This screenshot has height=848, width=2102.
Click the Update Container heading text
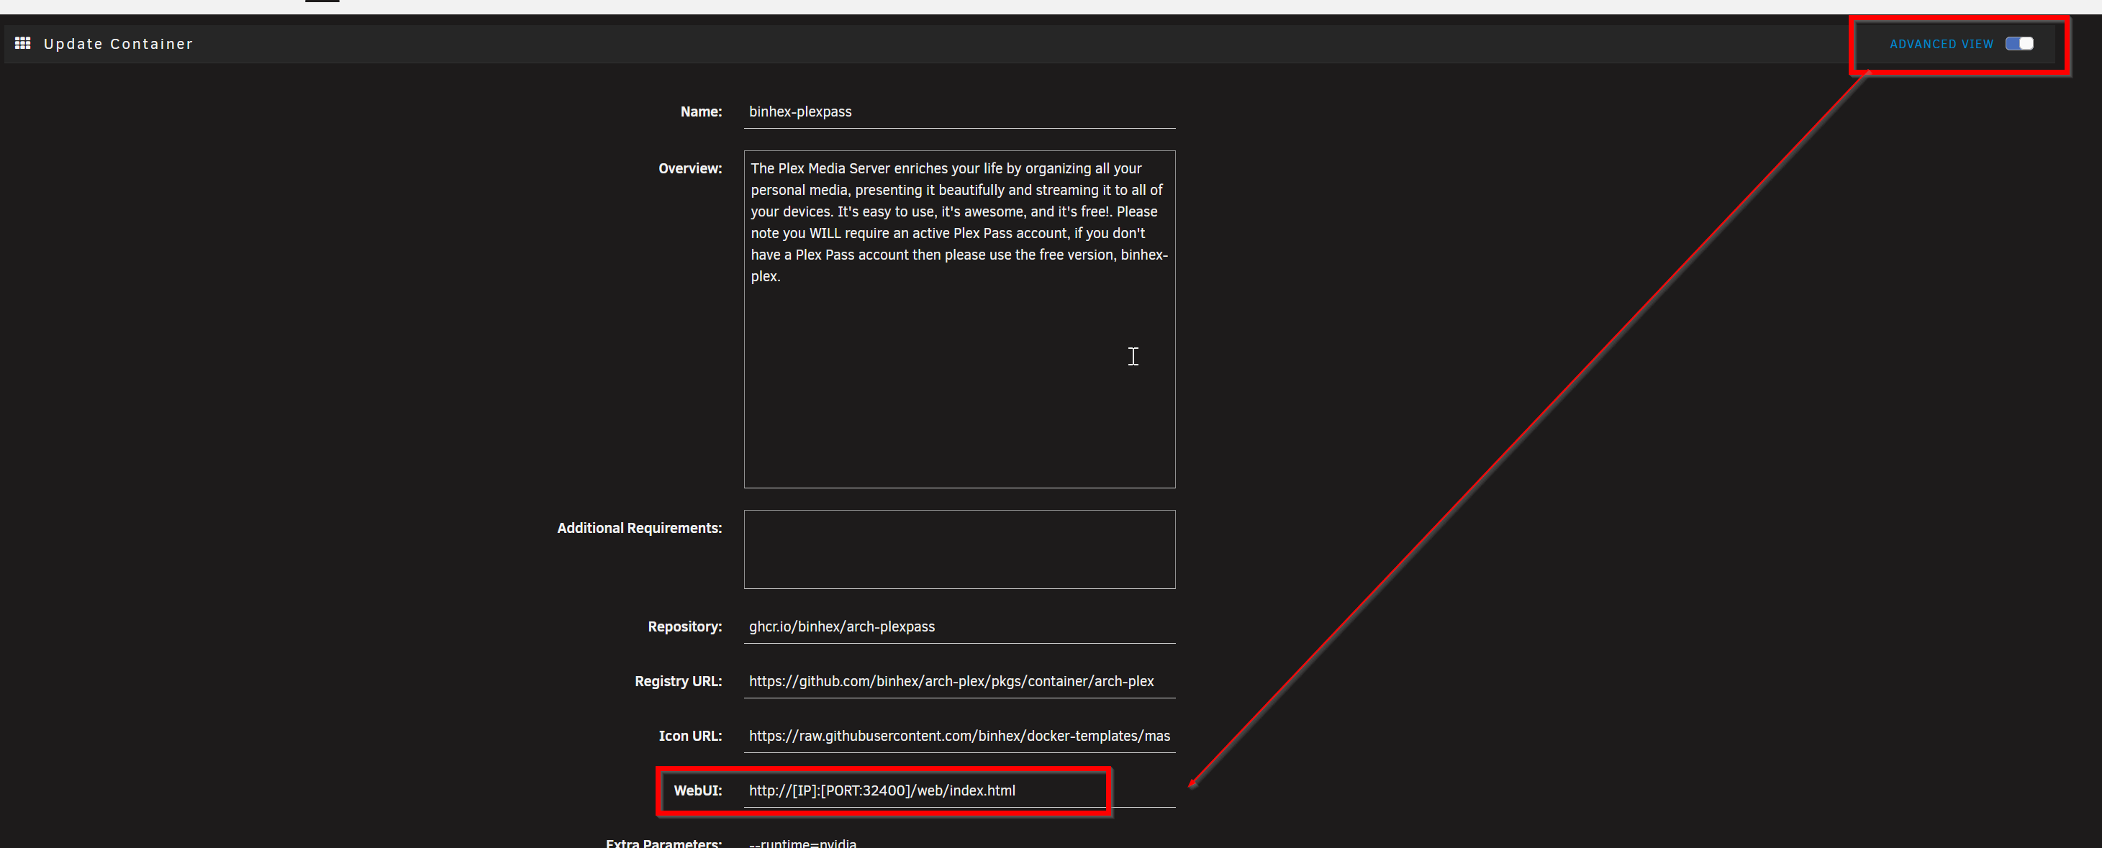tap(118, 44)
